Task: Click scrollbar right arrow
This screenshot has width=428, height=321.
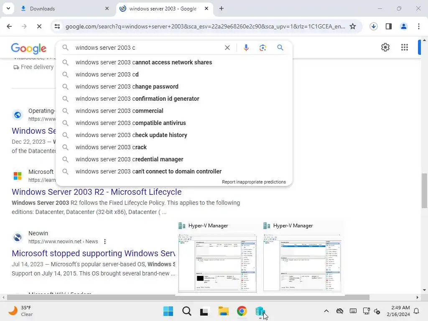Action: [418, 297]
